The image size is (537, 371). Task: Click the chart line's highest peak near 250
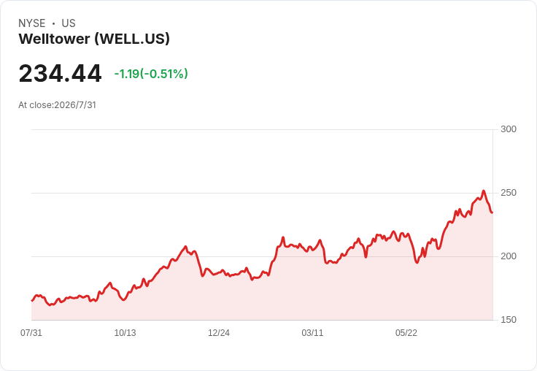pyautogui.click(x=484, y=191)
